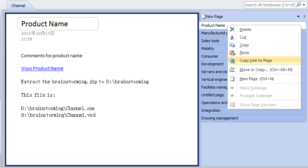Click the New Page button
The height and width of the screenshot is (168, 308).
coord(212,17)
